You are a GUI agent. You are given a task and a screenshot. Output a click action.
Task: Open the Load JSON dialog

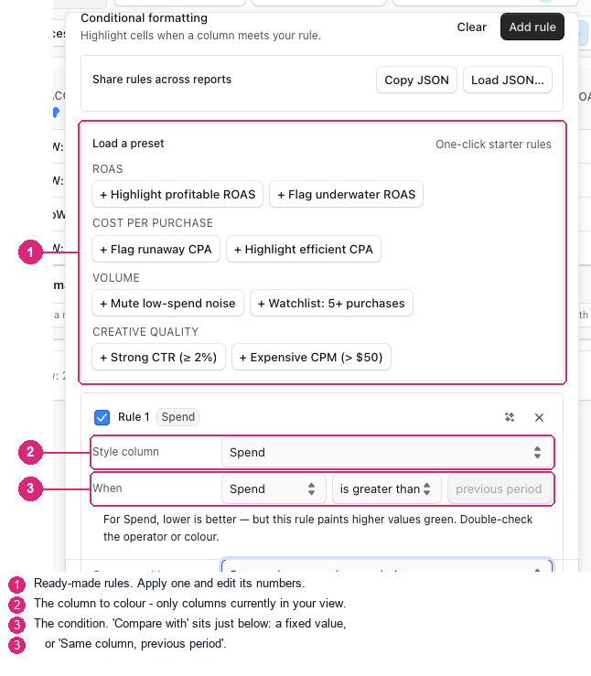coord(508,80)
